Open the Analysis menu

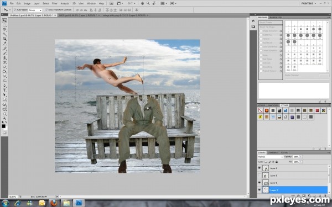tap(65, 3)
